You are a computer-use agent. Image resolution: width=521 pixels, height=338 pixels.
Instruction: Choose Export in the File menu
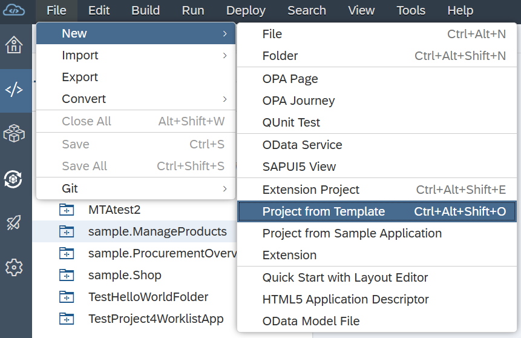coord(136,77)
